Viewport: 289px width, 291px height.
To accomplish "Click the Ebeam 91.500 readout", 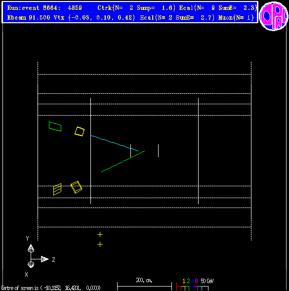I will (29, 18).
